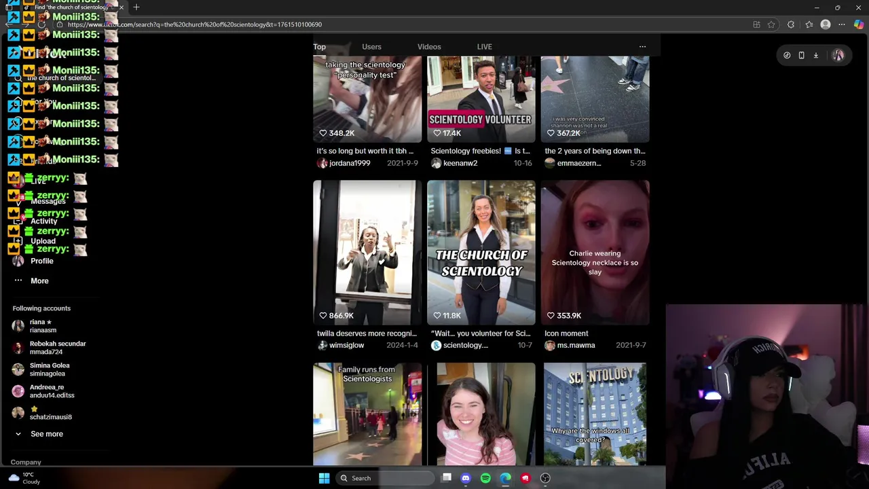Open Activity in the TikTok sidebar
869x489 pixels.
click(43, 221)
